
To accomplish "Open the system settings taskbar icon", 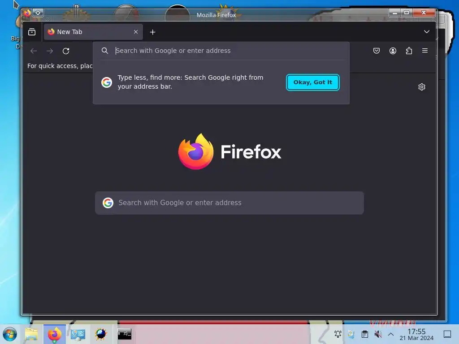I will coord(78,334).
